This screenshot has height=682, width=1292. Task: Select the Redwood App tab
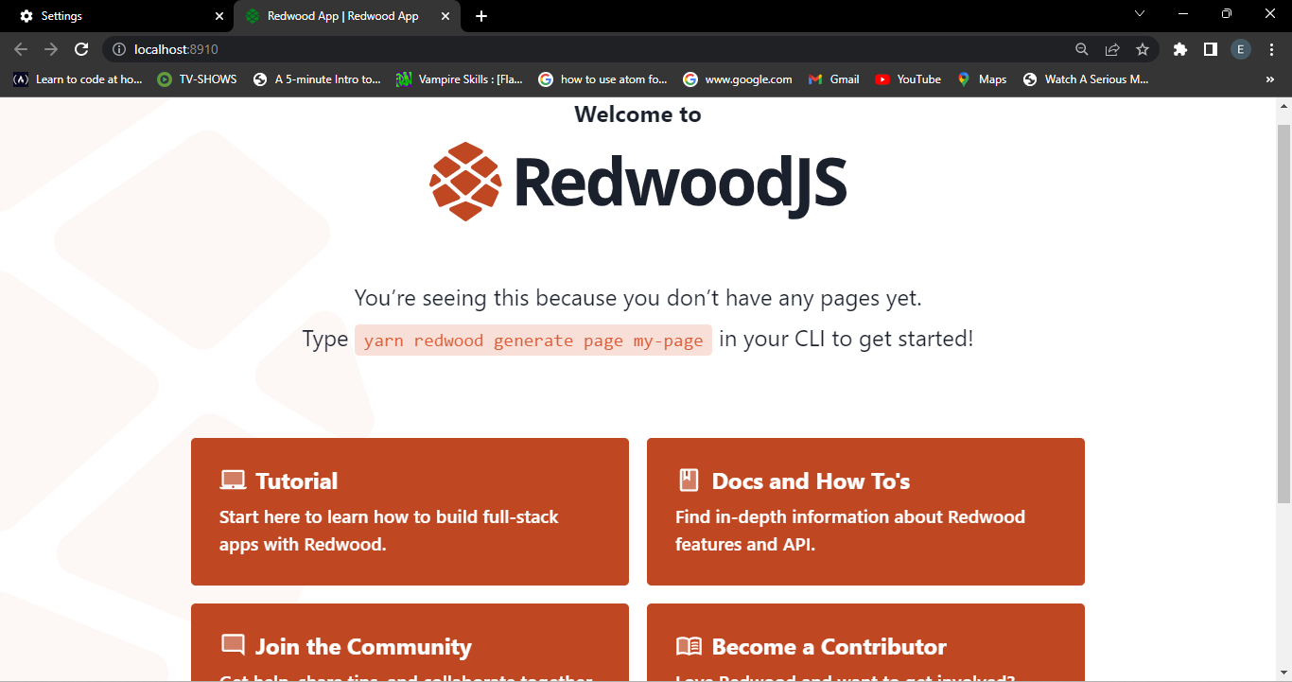click(348, 16)
